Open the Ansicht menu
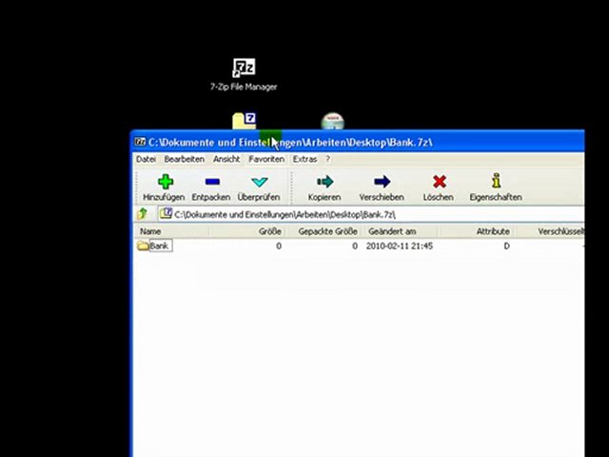This screenshot has height=457, width=609. (x=226, y=159)
